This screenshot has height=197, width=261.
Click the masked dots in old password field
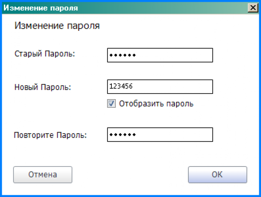tap(123, 55)
